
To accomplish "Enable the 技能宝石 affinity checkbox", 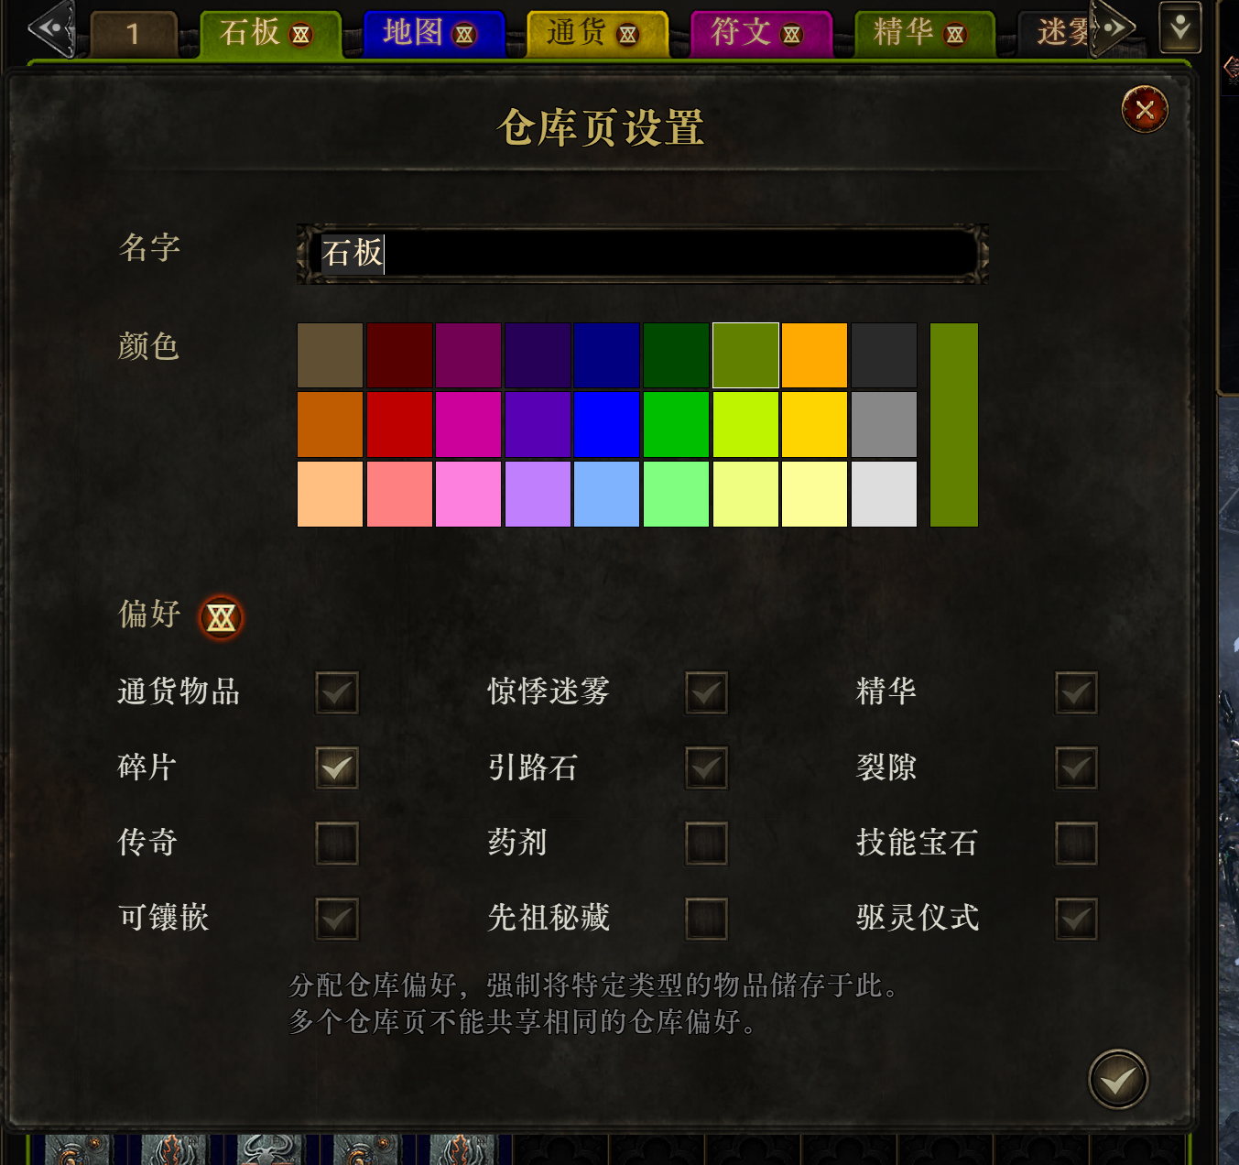I will click(x=1076, y=843).
